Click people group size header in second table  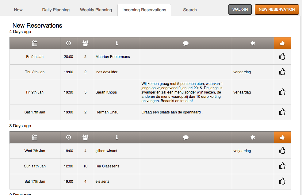[x=85, y=137]
